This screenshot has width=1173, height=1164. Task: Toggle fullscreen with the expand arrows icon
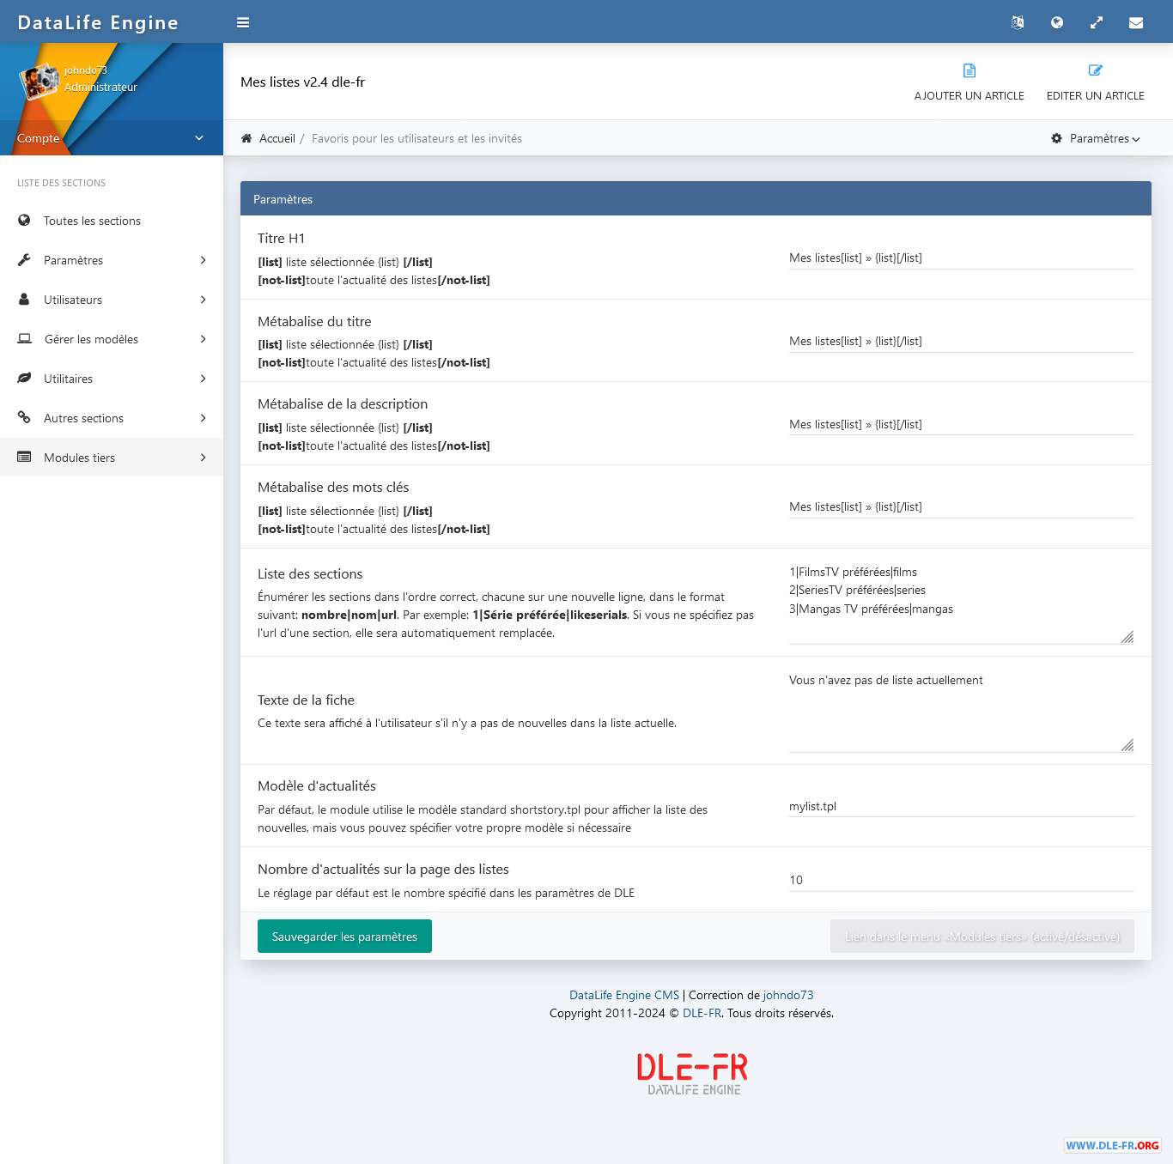(1097, 22)
